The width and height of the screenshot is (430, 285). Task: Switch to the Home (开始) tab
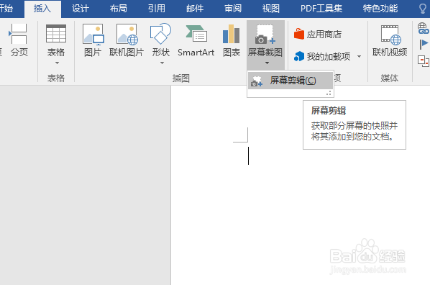tap(6, 8)
